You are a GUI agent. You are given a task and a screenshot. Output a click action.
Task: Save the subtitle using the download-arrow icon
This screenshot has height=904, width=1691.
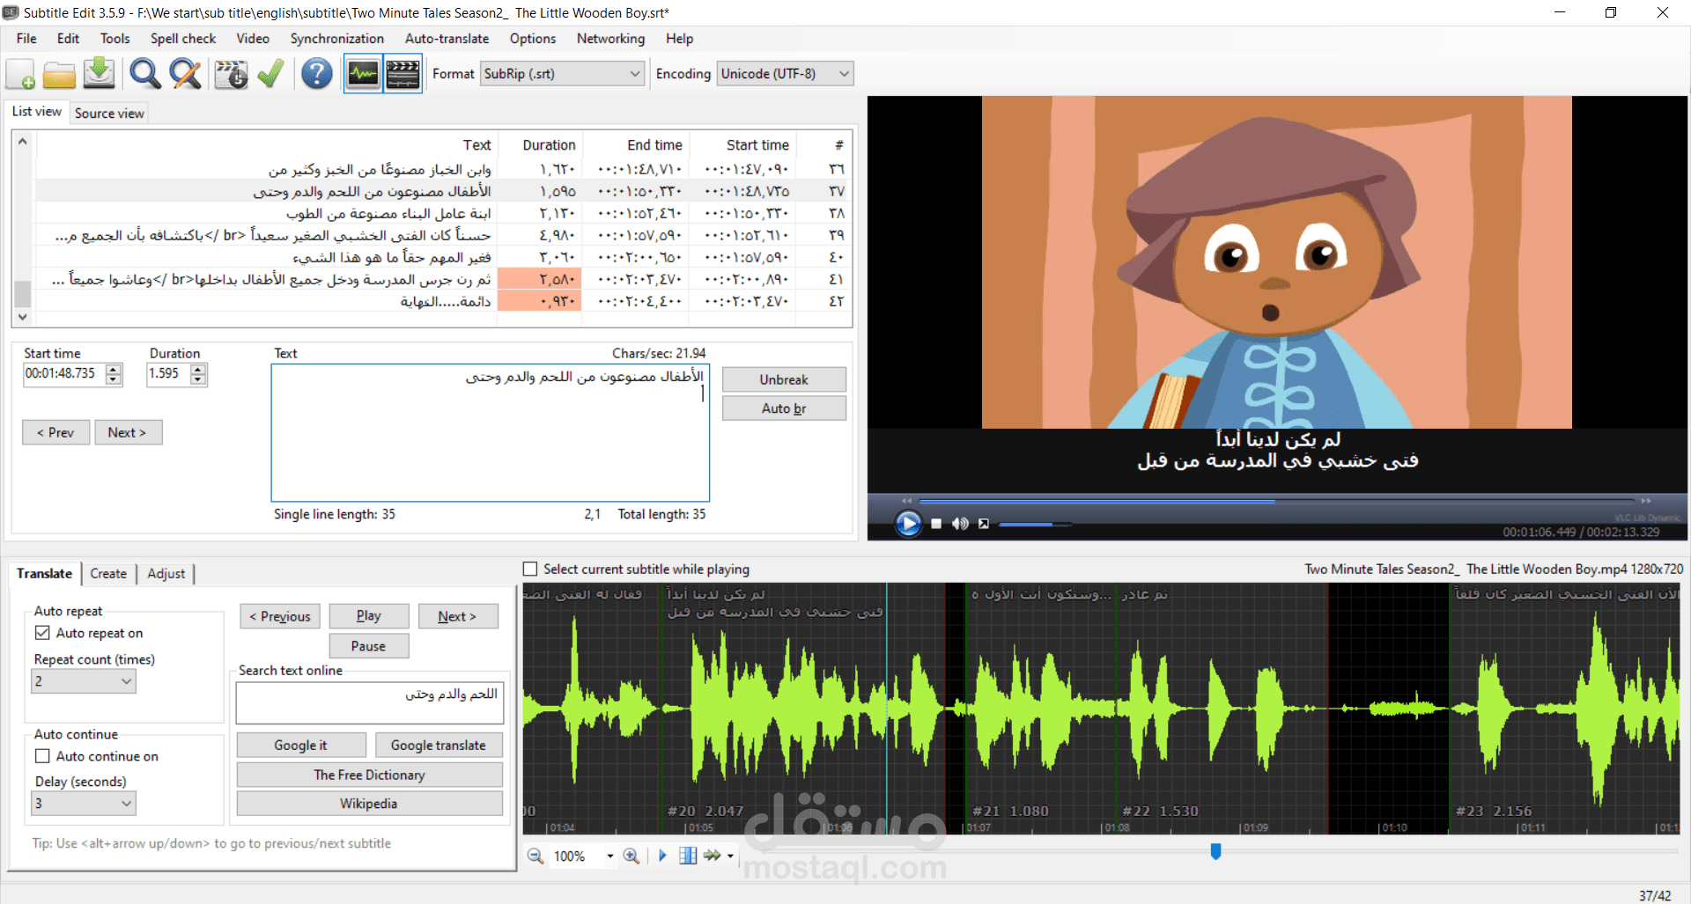coord(100,74)
